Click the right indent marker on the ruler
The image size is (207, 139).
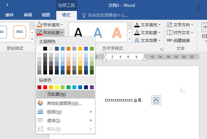[144, 59]
